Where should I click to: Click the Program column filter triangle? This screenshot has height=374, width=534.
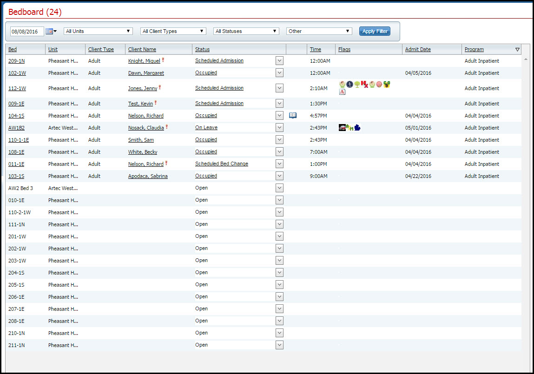tap(517, 49)
